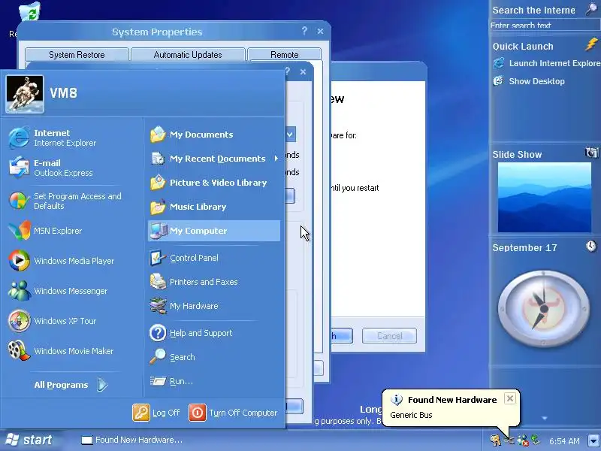Dismiss the Found New Hardware balloon
Image resolution: width=601 pixels, height=451 pixels.
pyautogui.click(x=510, y=399)
